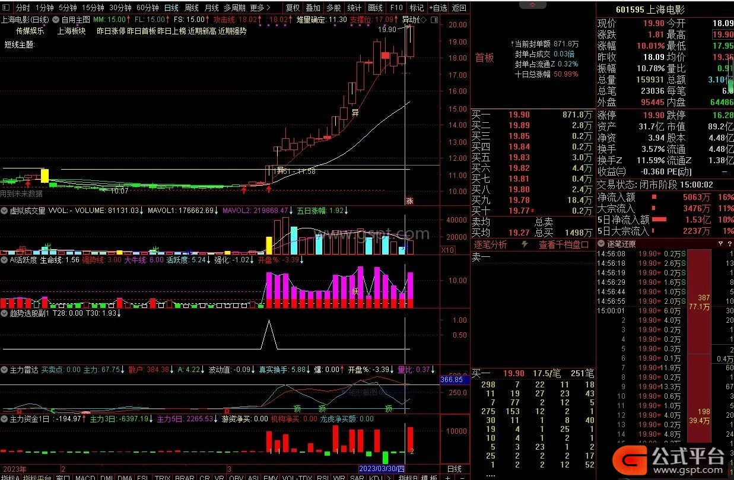Viewport: 734px width, 480px height.
Task: Select the 模板 bottom tab
Action: click(429, 476)
